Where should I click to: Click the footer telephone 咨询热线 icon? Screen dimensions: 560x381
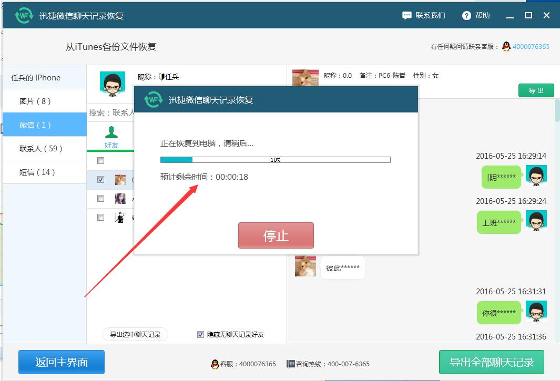(x=290, y=364)
